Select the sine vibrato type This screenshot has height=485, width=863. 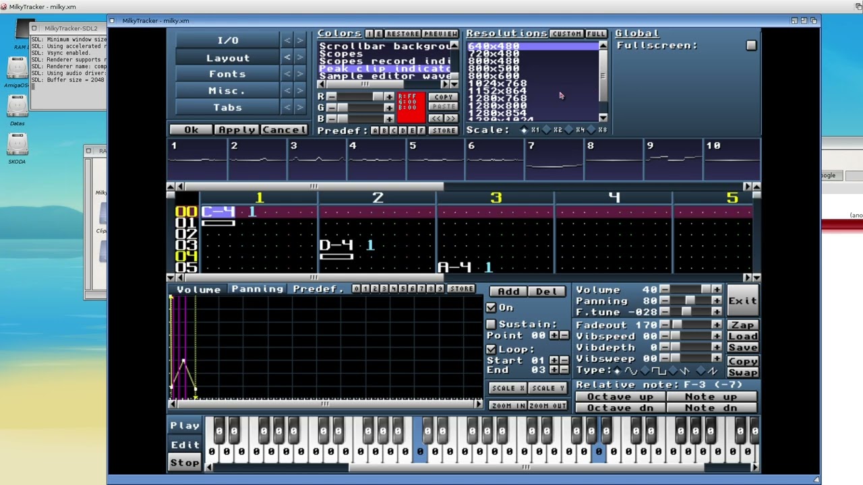click(618, 371)
